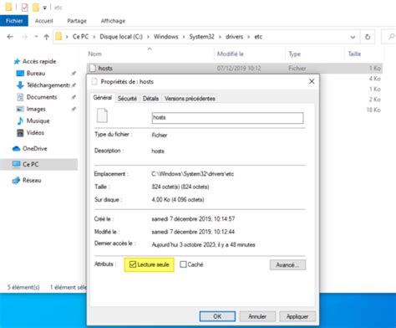Go forward with the right arrow
396x328 pixels.
pyautogui.click(x=24, y=37)
